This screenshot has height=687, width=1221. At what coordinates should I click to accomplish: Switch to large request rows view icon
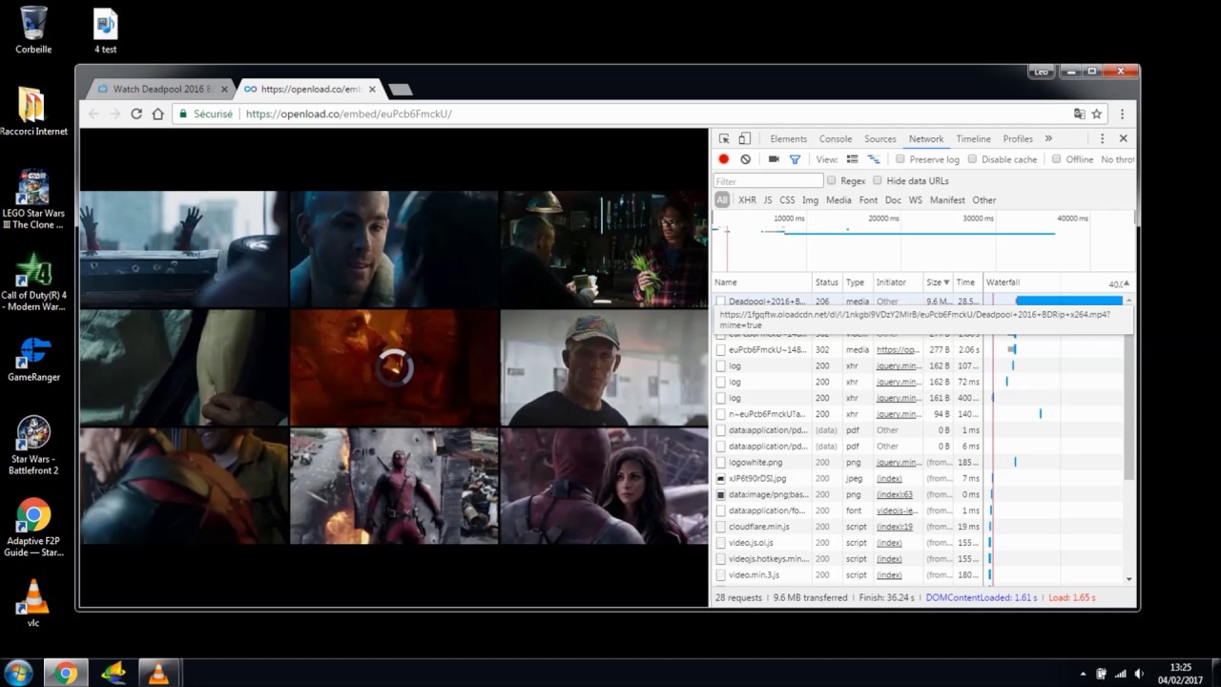click(853, 159)
